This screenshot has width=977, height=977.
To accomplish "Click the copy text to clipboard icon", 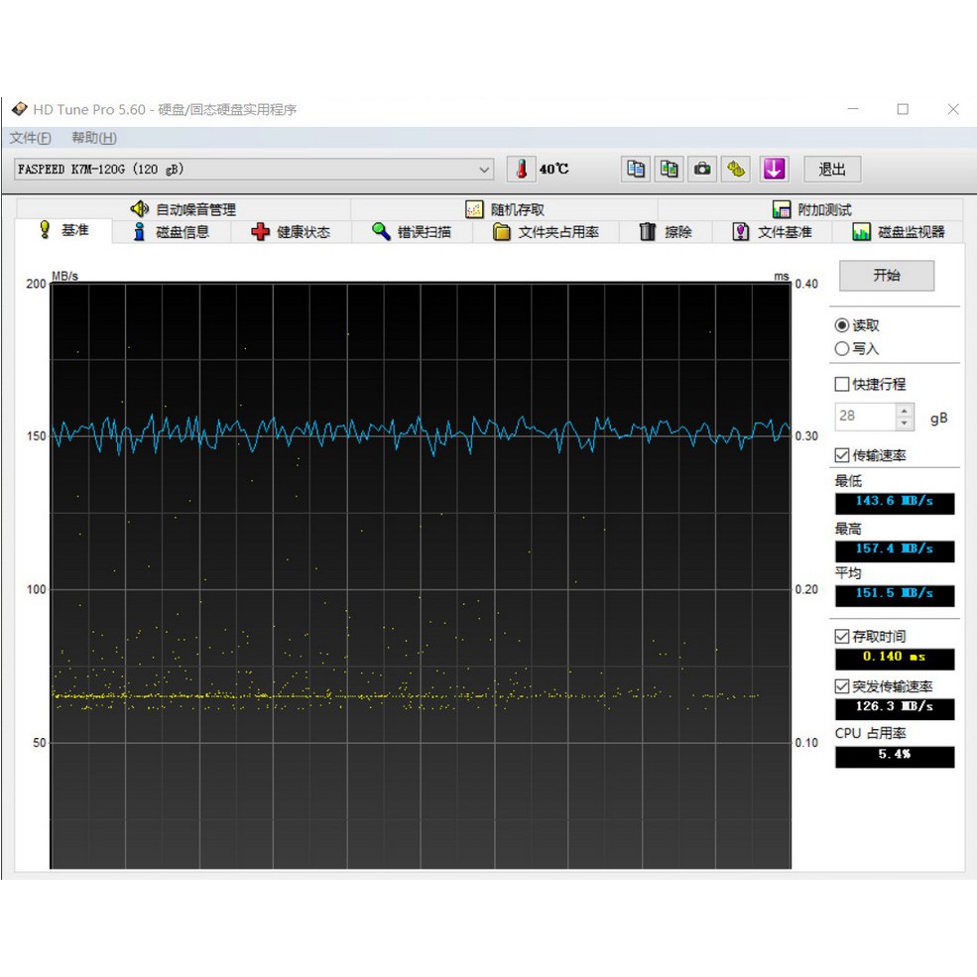I will [x=636, y=169].
